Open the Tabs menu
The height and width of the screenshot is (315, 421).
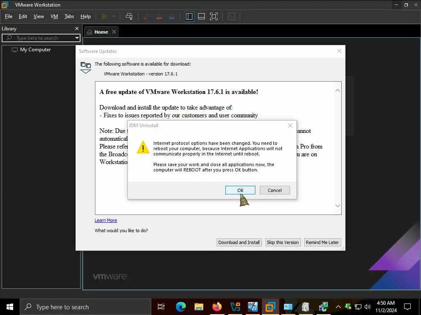tap(69, 16)
